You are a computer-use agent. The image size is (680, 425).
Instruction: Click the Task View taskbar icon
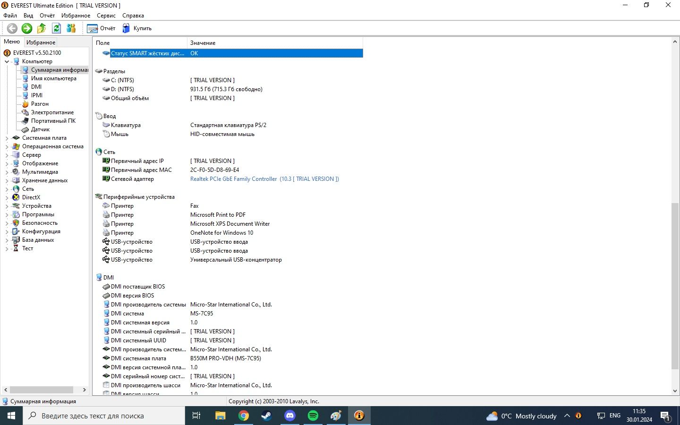pos(196,416)
